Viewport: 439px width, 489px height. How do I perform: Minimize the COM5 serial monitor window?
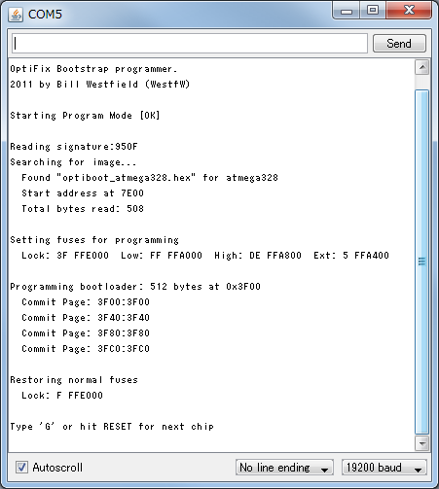coord(347,11)
